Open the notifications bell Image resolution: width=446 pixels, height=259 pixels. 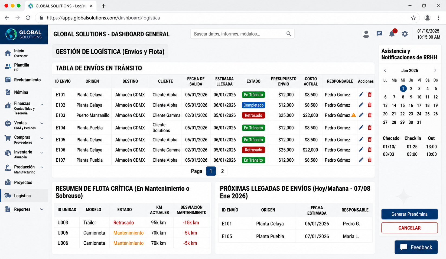tap(392, 34)
